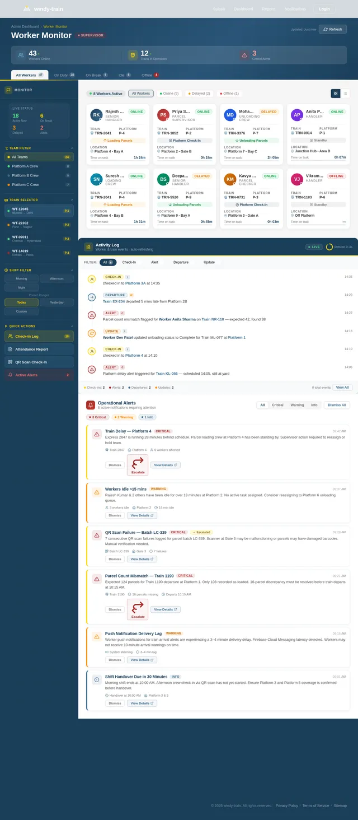Select the All Workers filter chip
Screen dimensions: 358x820
(x=141, y=94)
